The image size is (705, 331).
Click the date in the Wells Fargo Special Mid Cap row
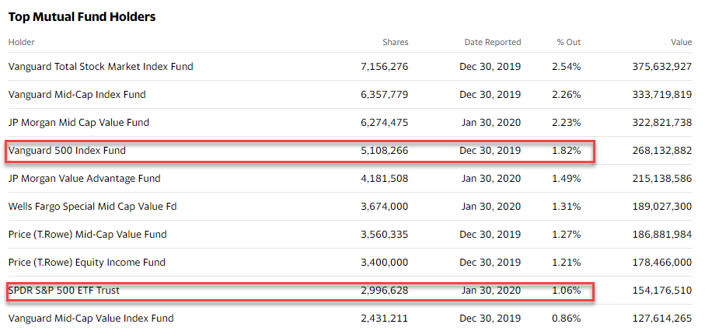tap(491, 207)
